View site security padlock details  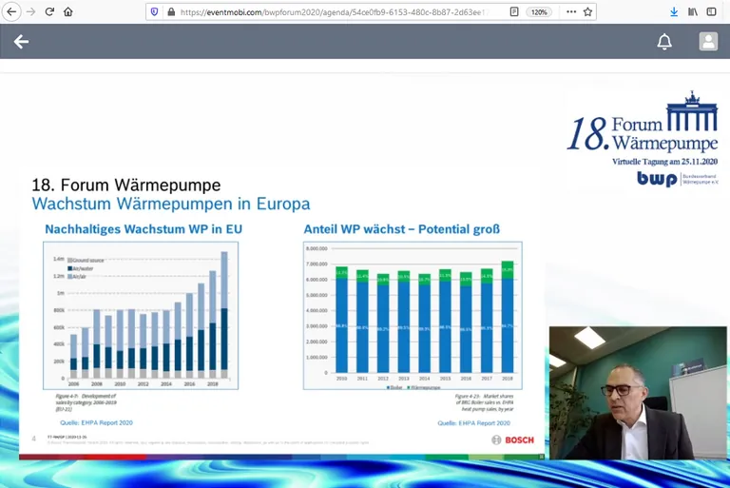pos(170,12)
